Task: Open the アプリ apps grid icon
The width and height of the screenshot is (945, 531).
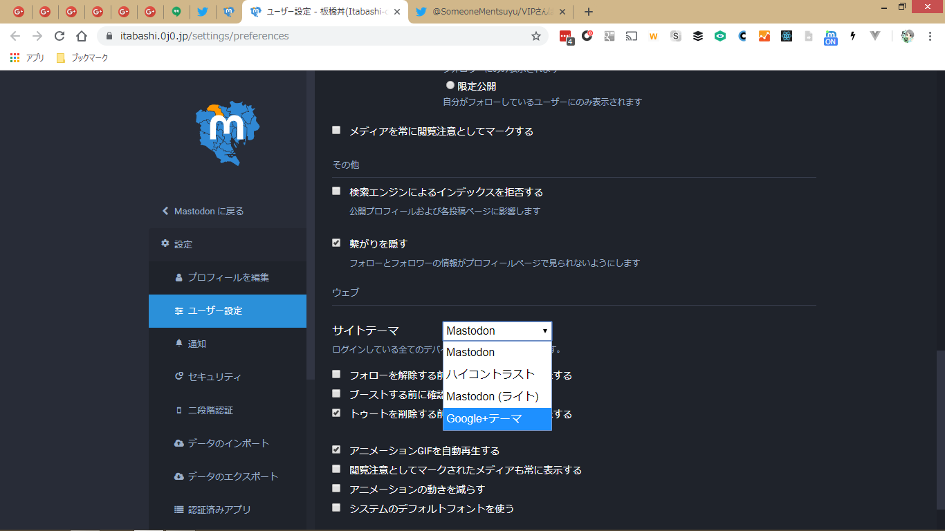Action: click(15, 58)
